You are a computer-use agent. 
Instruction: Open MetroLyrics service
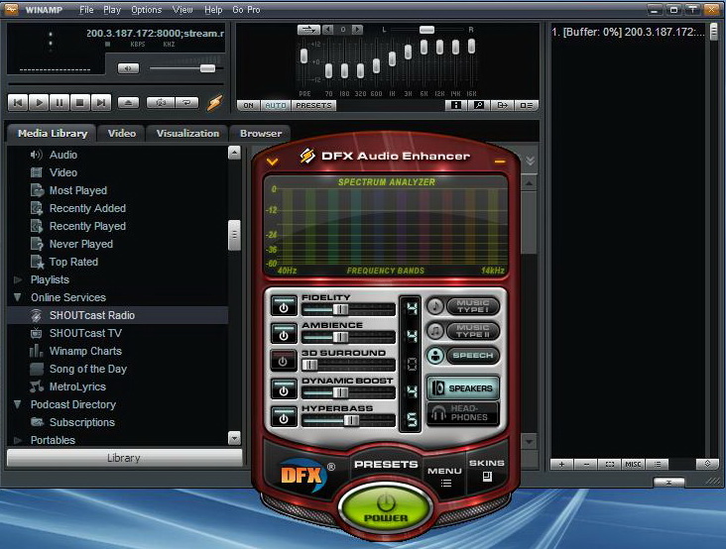tap(77, 387)
